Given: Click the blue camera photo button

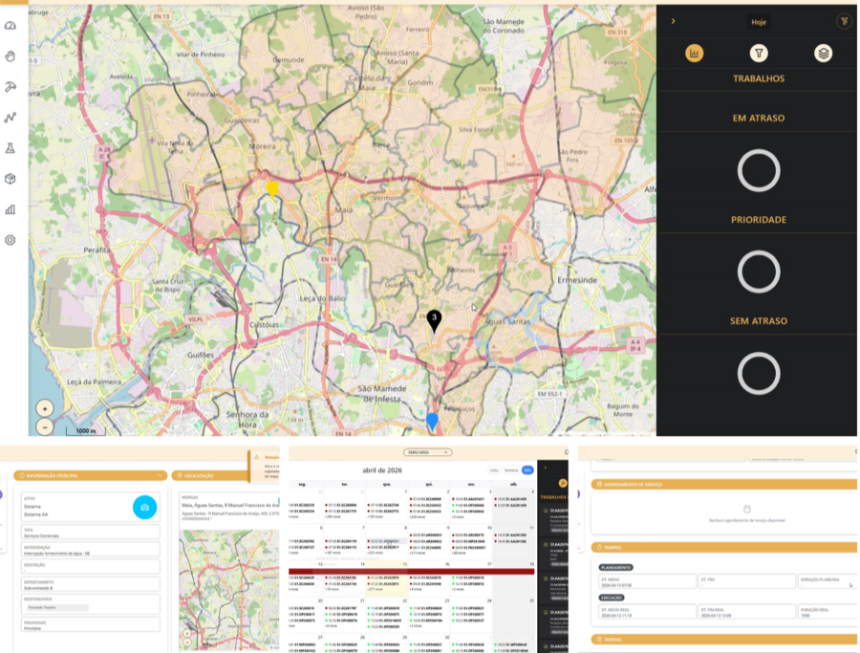Looking at the screenshot, I should click(145, 507).
